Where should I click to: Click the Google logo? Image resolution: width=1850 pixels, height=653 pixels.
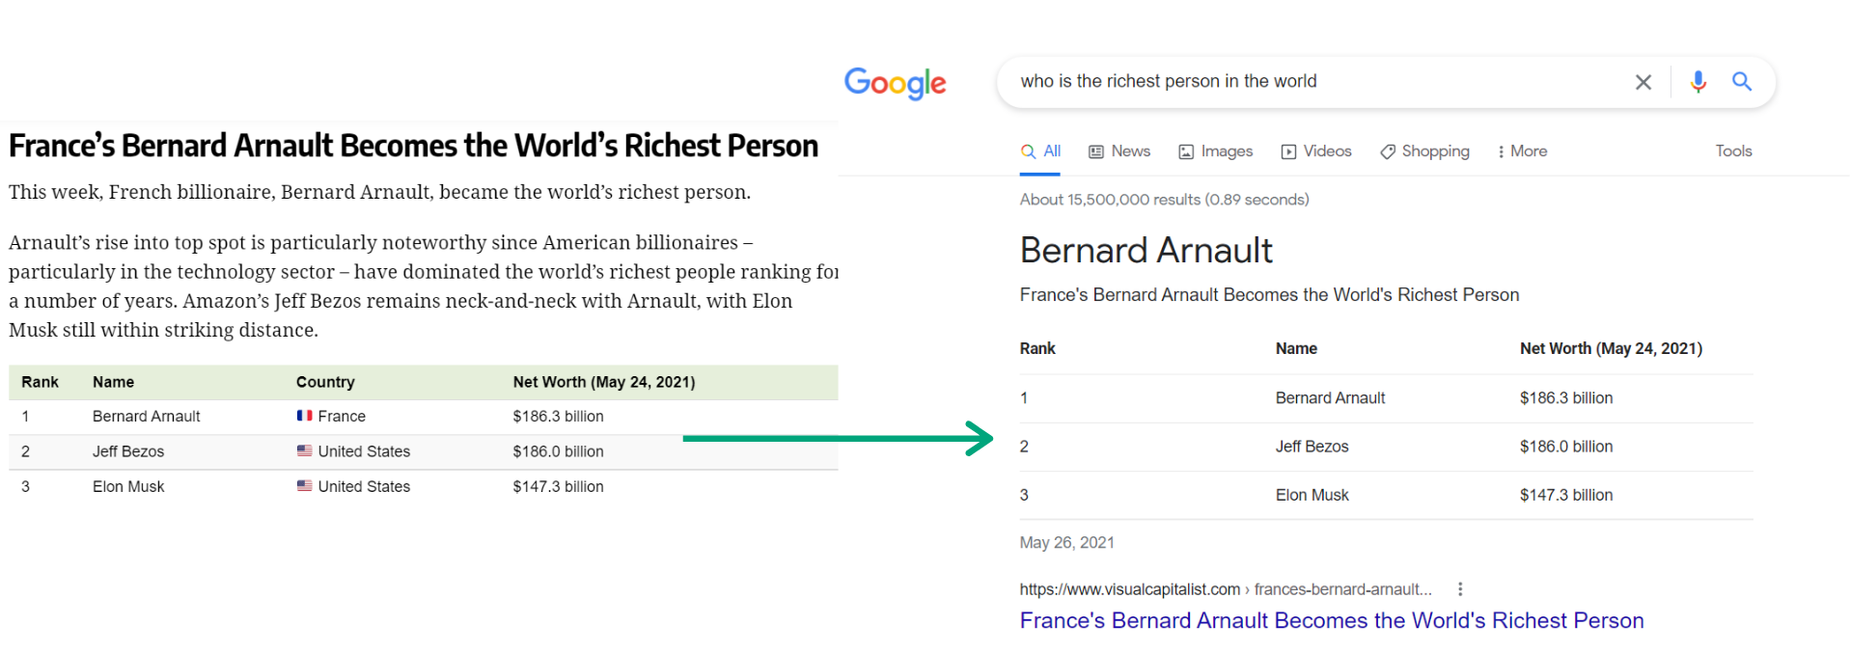895,84
